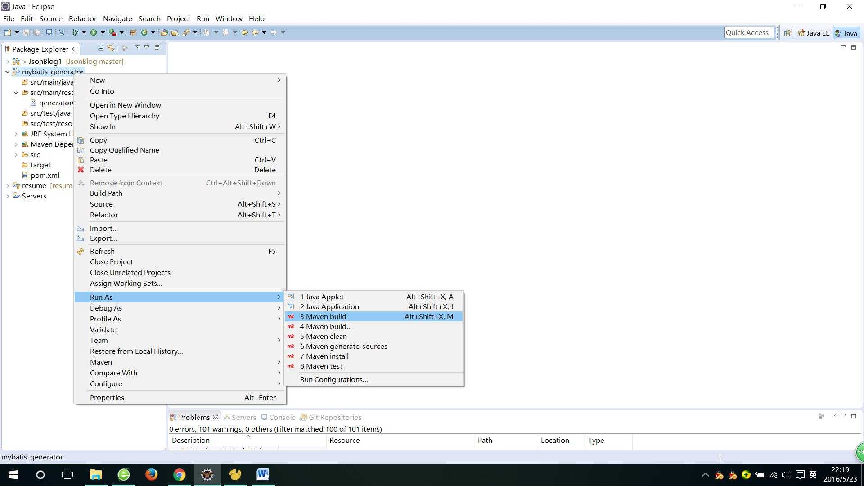
Task: Click the Open Type toolbar icon
Action: 164,32
